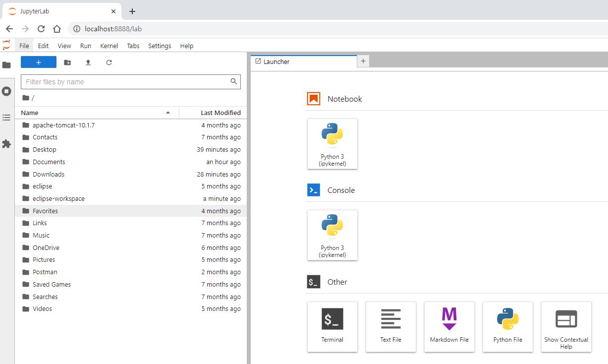This screenshot has height=364, width=608.
Task: Open the Tabs menu
Action: tap(133, 46)
